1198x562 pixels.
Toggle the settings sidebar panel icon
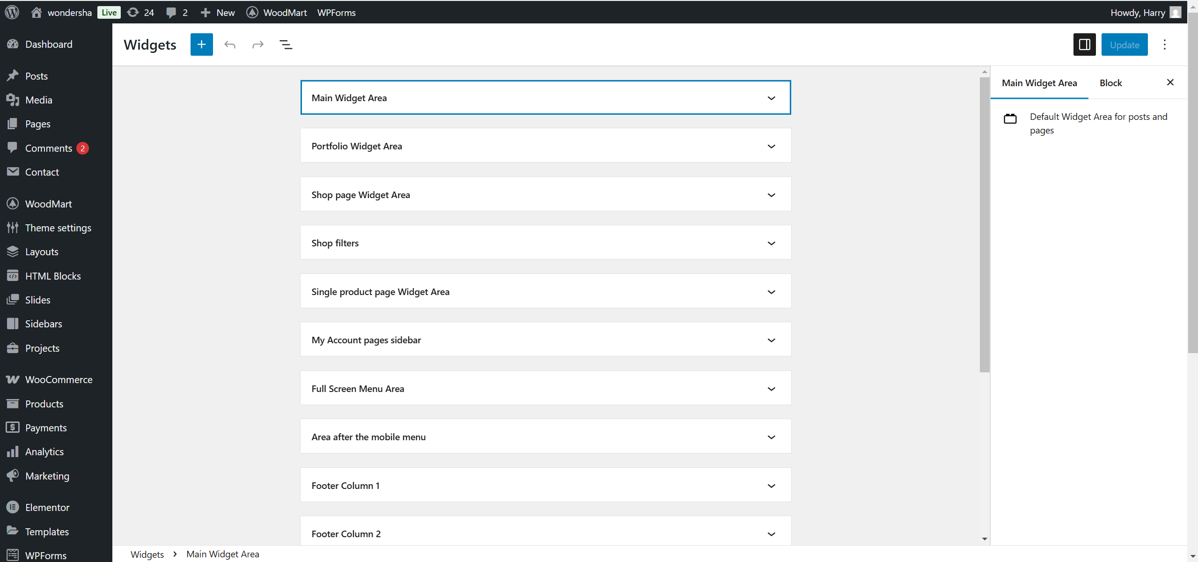click(x=1084, y=44)
